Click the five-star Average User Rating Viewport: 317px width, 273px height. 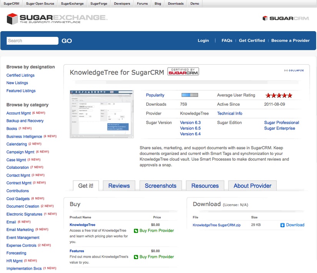point(279,95)
